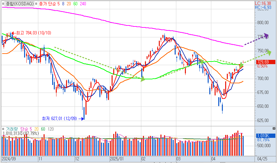
Task: Click the small square marker before 종합(KOSDAQ)
Action: pyautogui.click(x=3, y=4)
